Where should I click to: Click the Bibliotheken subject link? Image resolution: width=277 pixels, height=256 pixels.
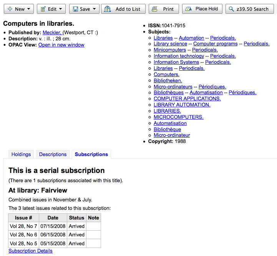coord(168,81)
